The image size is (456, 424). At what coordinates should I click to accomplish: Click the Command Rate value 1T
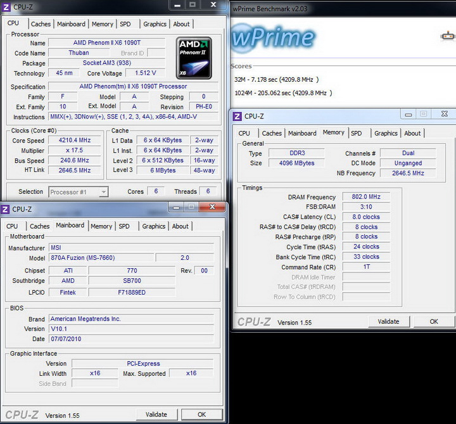[x=366, y=267]
